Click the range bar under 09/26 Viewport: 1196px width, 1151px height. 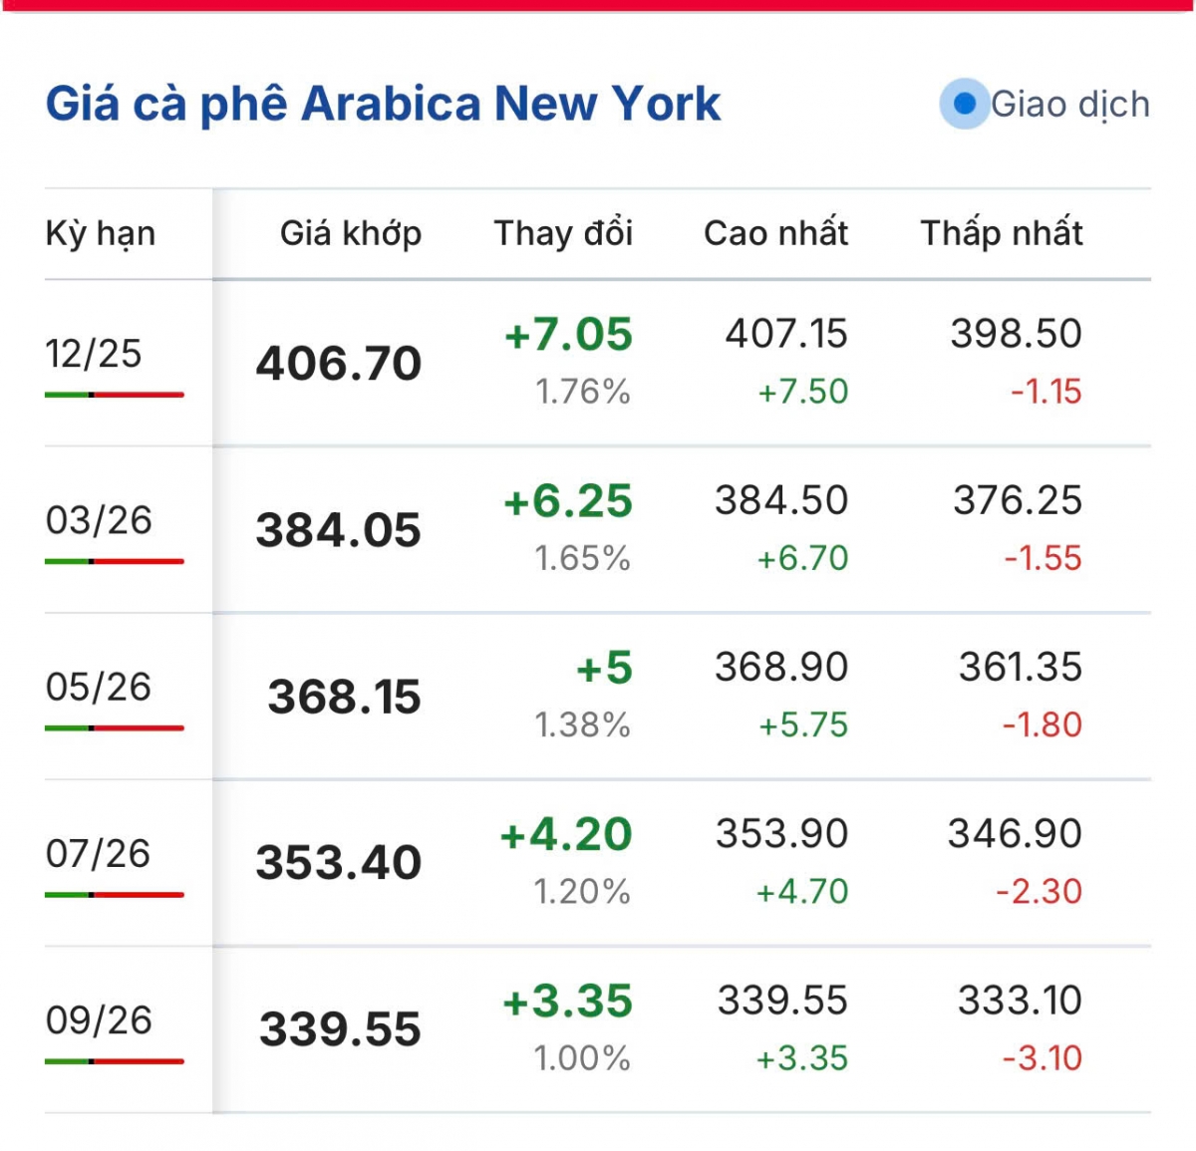coord(115,1061)
